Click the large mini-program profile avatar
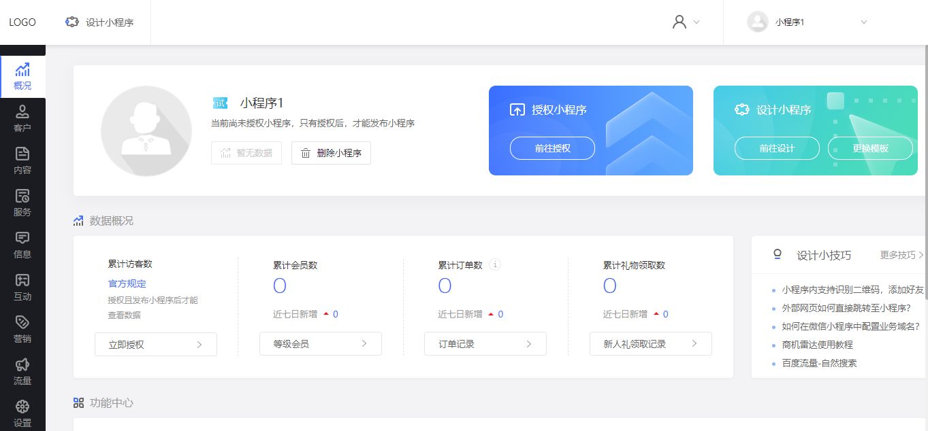 click(x=146, y=131)
